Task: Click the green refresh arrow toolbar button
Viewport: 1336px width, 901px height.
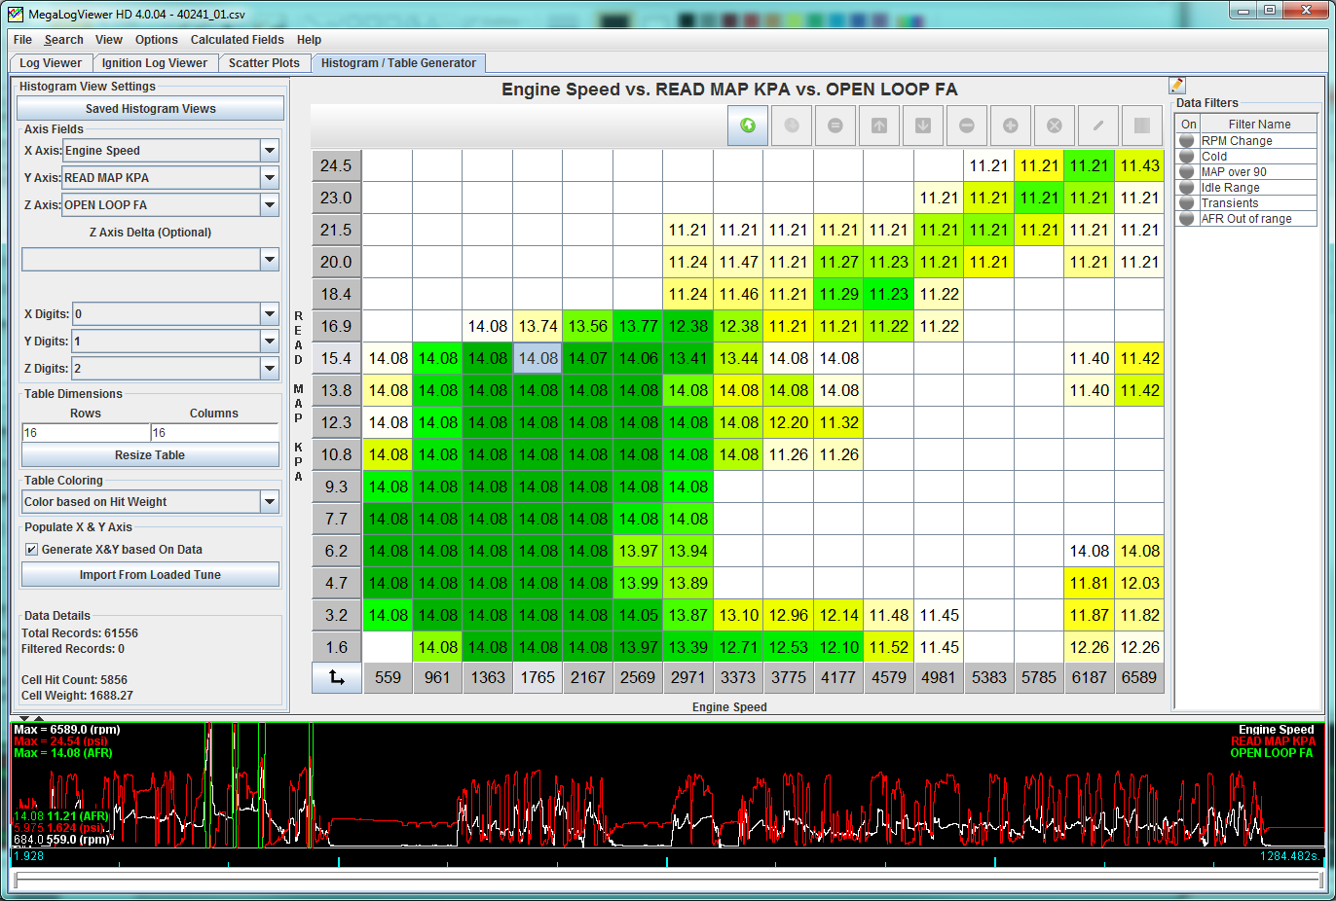Action: [x=748, y=126]
